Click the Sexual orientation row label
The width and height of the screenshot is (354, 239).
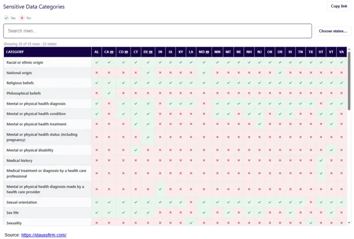[x=22, y=202]
